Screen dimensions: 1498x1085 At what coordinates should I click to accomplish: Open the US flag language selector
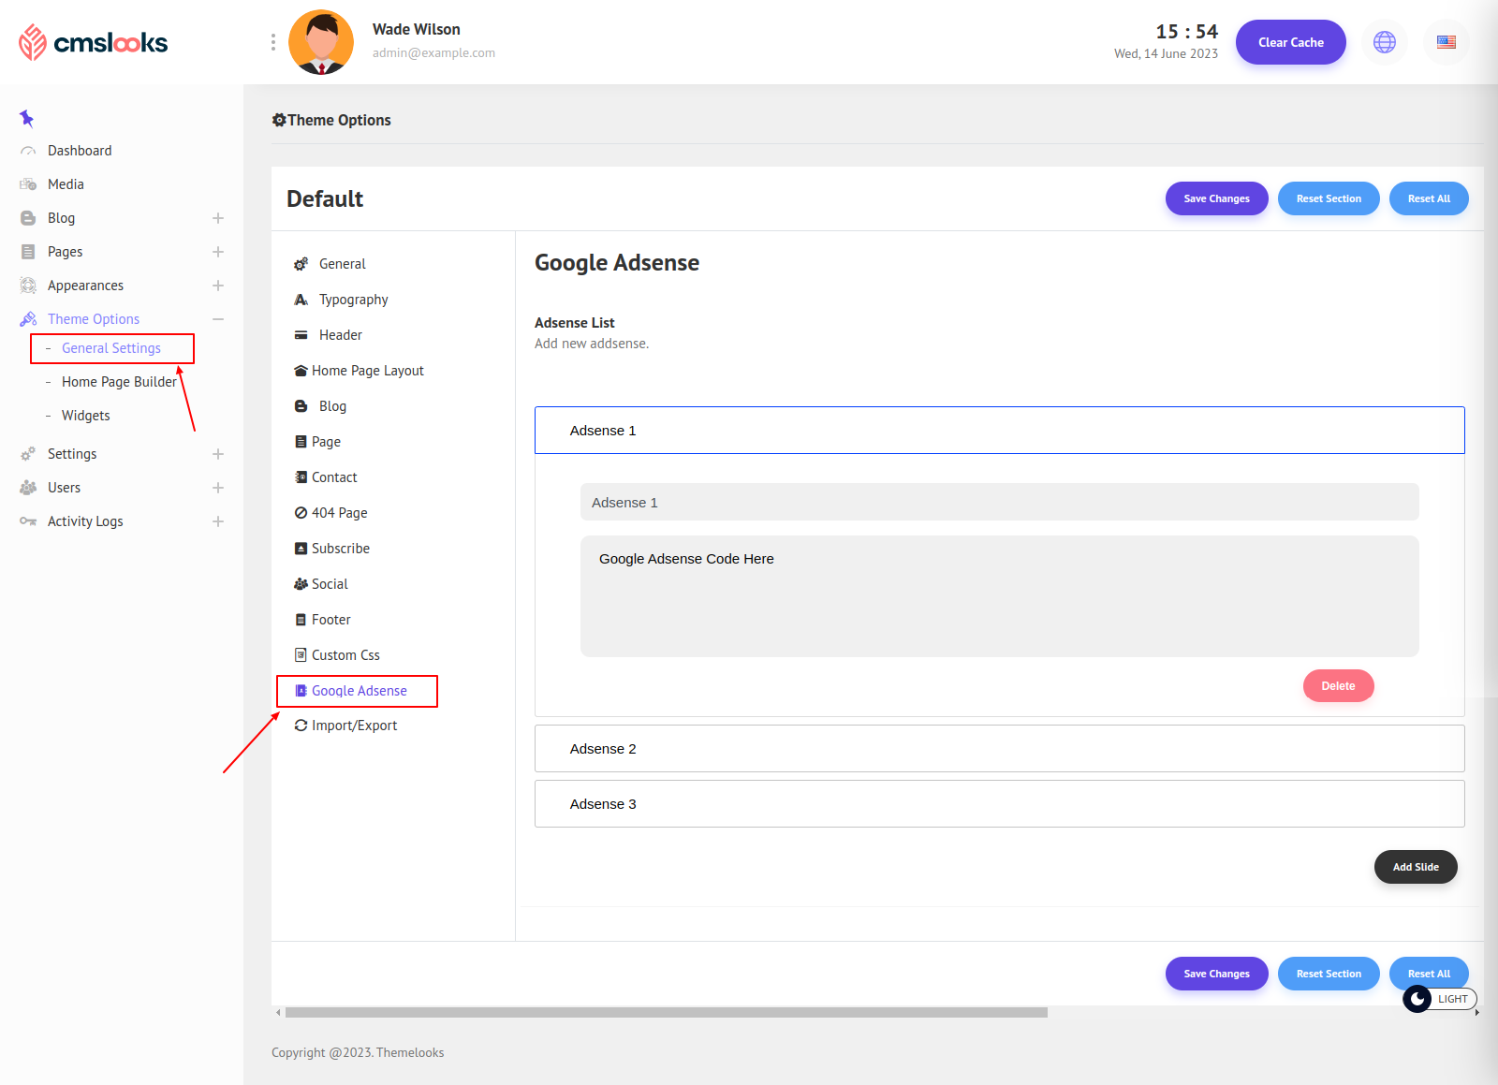(1446, 42)
